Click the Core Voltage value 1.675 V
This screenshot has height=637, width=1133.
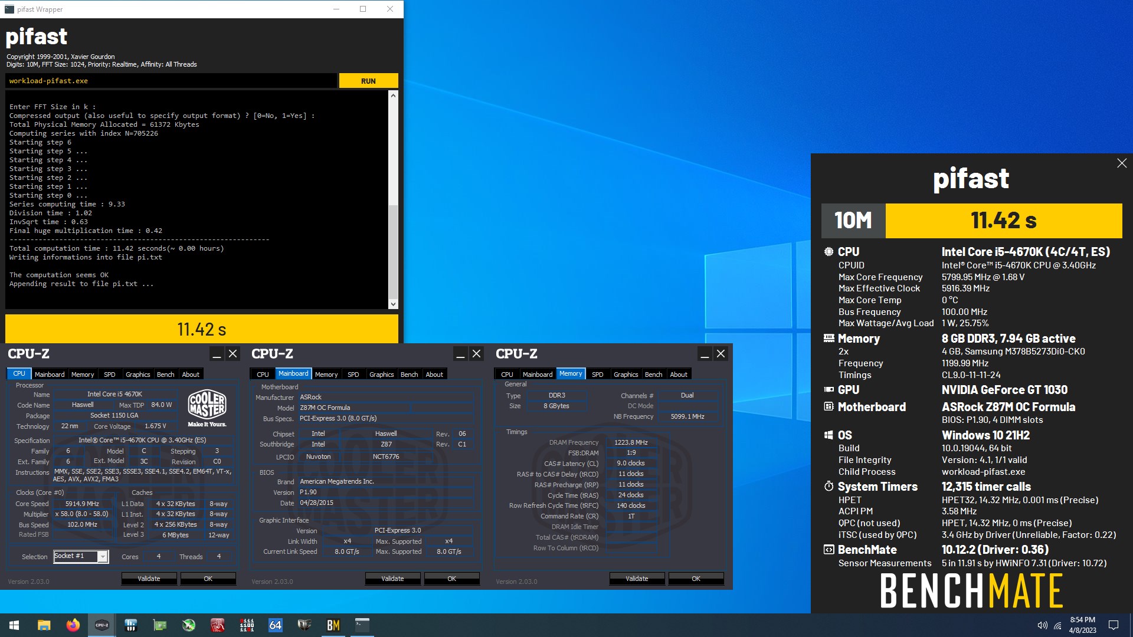coord(155,426)
